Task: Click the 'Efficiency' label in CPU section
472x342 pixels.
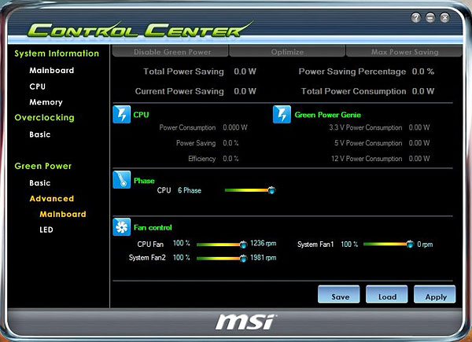Action: [202, 159]
